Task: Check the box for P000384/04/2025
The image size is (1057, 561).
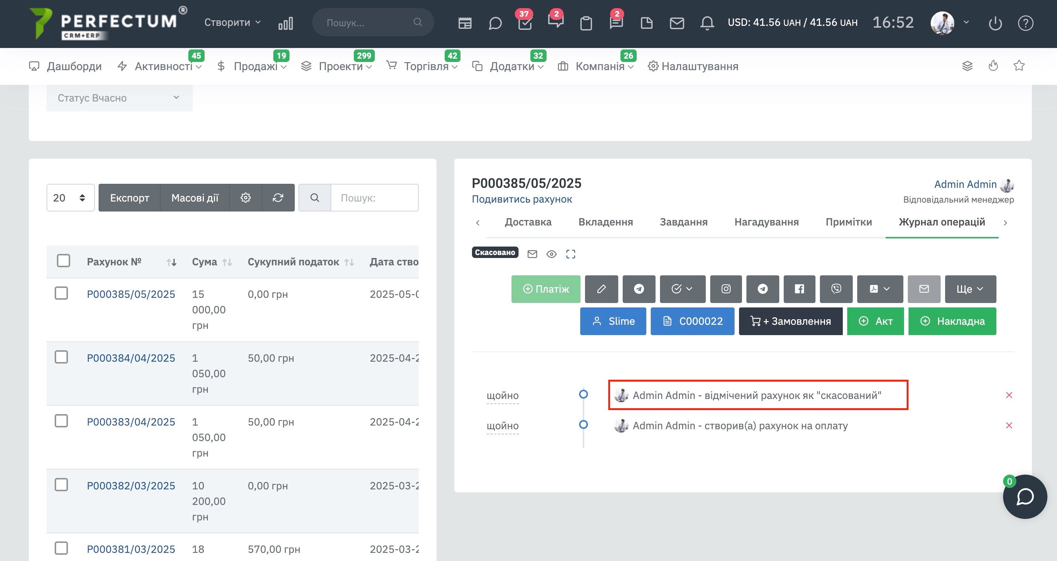Action: 61,357
